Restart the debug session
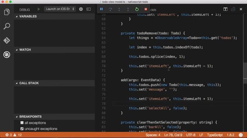Image resolution: width=247 pixels, height=138 pixels. (x=137, y=9)
